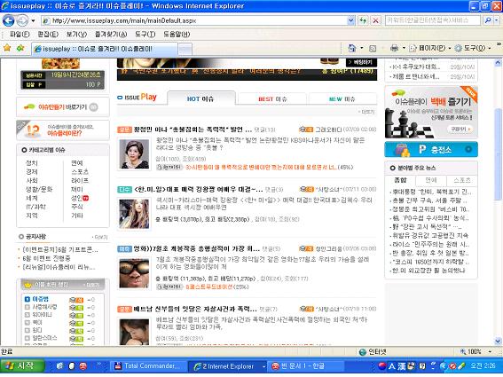Switch to the BEST 이슈 tab
The width and height of the screenshot is (503, 377).
tap(272, 98)
